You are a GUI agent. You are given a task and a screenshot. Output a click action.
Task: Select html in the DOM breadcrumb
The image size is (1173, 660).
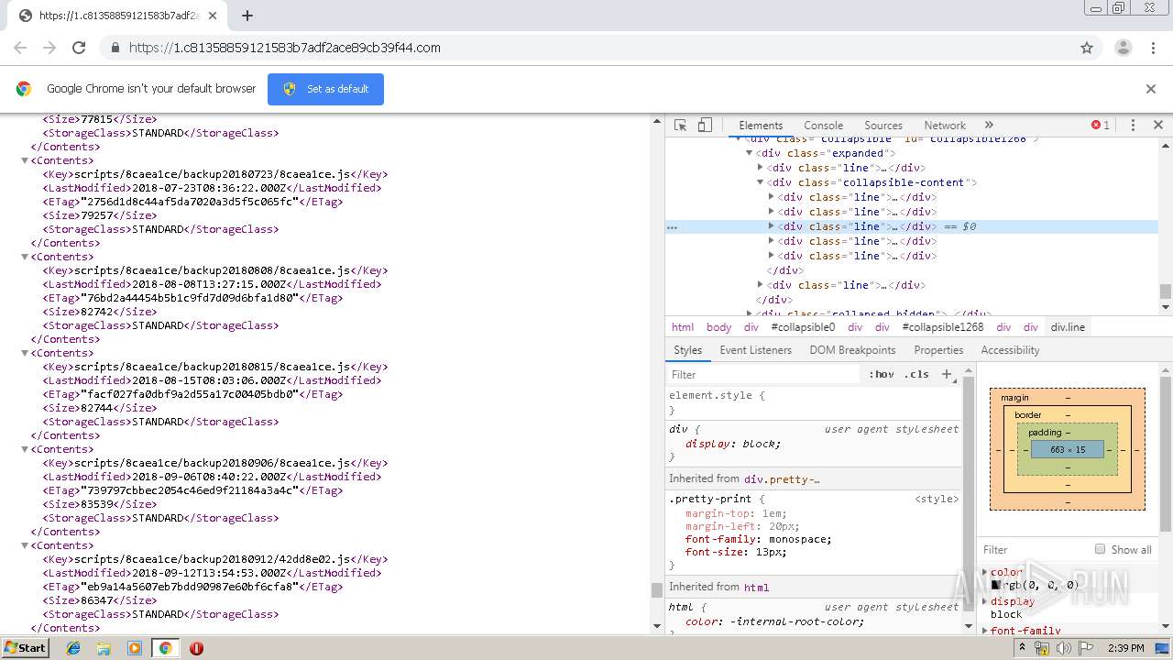point(683,327)
